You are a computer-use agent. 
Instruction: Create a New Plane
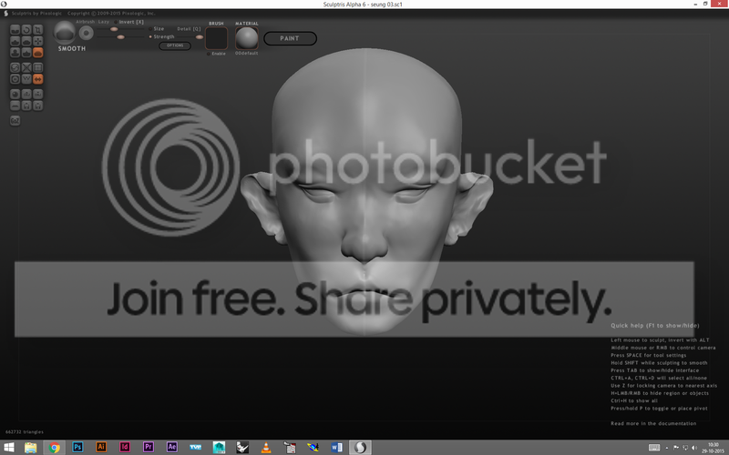pos(15,106)
